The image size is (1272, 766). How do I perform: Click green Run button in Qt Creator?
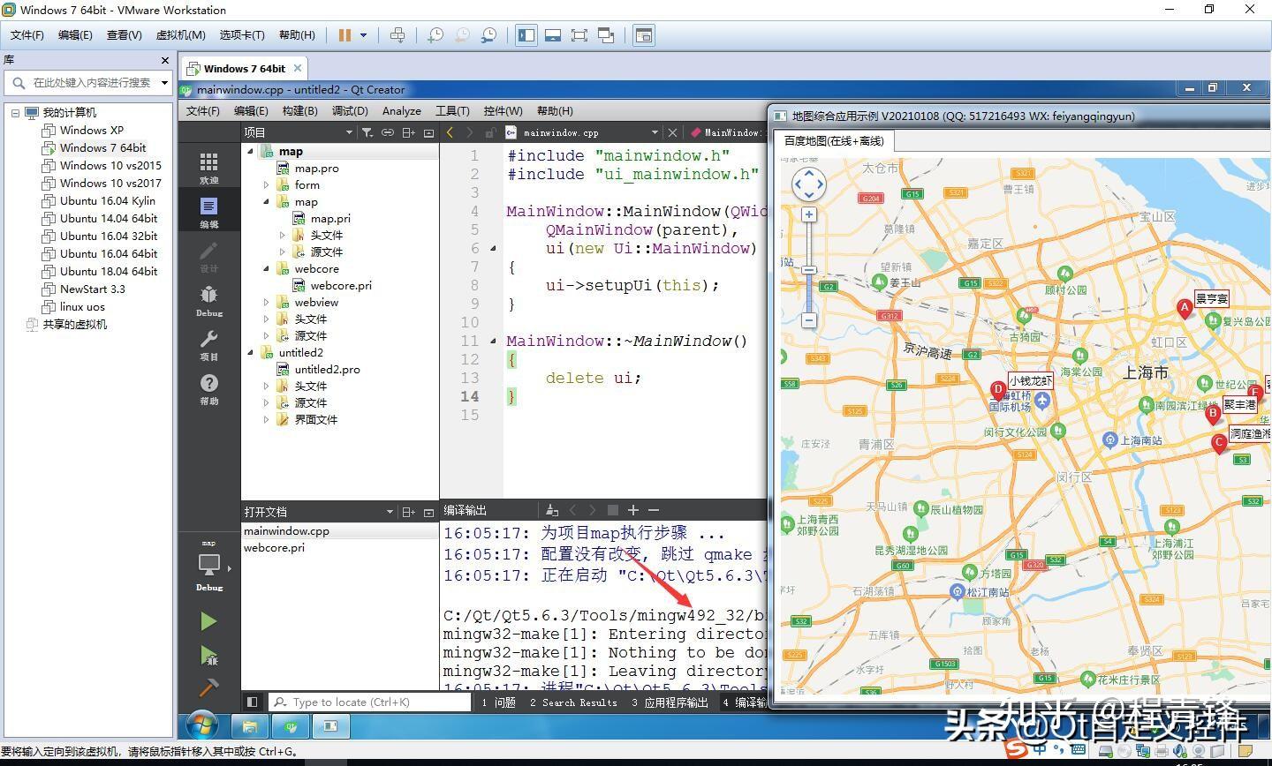(208, 621)
